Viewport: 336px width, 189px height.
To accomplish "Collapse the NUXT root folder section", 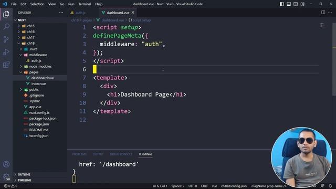I will [40, 20].
